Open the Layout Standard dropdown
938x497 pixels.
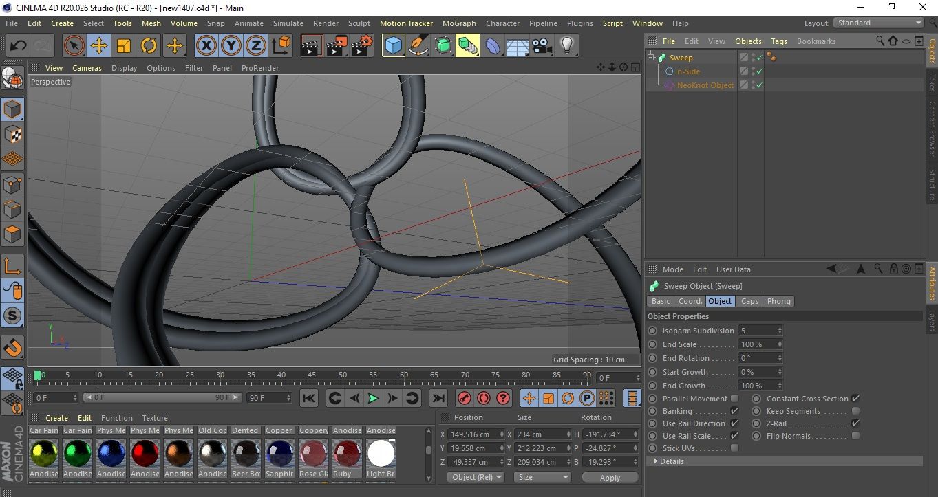click(879, 23)
